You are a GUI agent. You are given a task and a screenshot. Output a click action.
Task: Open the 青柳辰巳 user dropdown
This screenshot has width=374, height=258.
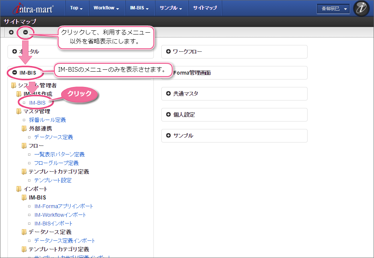tap(333, 9)
